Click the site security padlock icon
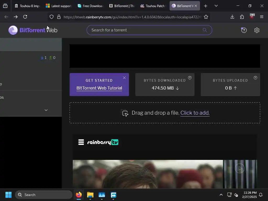Screen dimensions: 268x201 pyautogui.click(x=59, y=17)
